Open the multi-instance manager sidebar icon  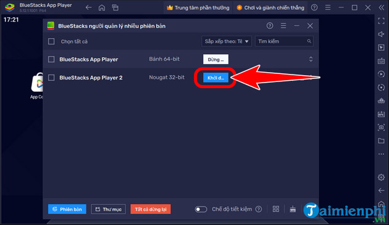coord(382,100)
